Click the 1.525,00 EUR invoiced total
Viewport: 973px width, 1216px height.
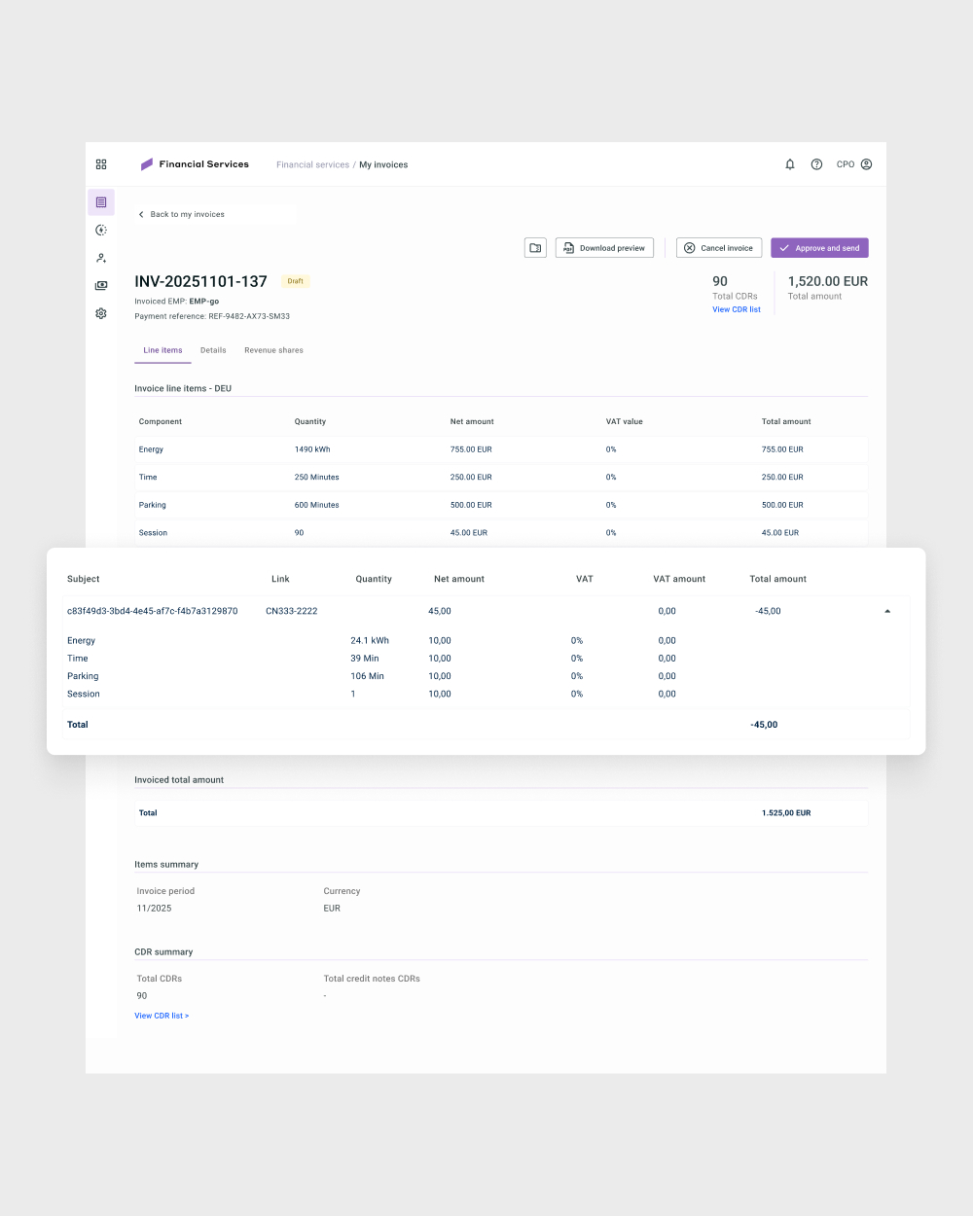pyautogui.click(x=786, y=813)
